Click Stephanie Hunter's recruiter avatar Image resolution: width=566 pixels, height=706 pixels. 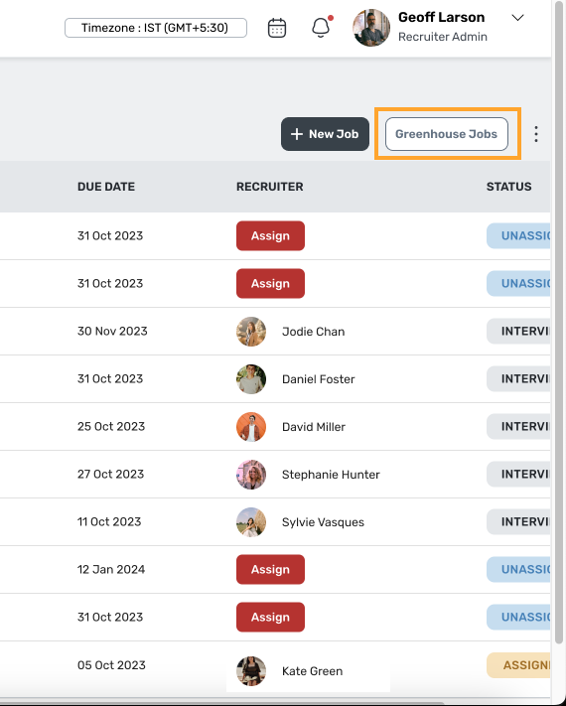pos(251,475)
